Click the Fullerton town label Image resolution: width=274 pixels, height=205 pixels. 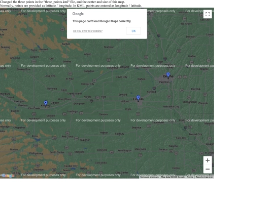pyautogui.click(x=89, y=71)
